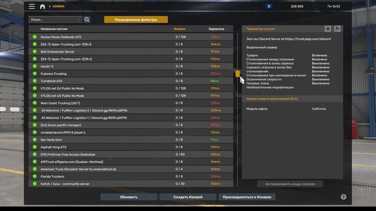This screenshot has height=211, width=376.
Task: Click the report flag icon
Action: click(x=337, y=29)
